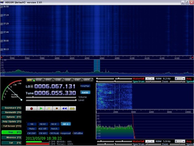The height and width of the screenshot is (146, 194).
Task: Click the date and time 2013/05/09 18:38:22
Action: 44,138
